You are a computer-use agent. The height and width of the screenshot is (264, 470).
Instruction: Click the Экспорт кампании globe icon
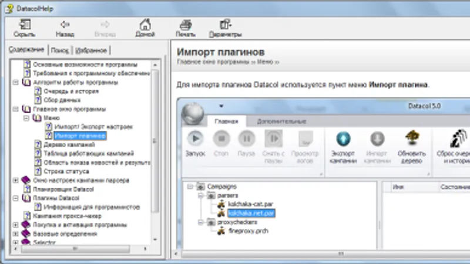343,139
